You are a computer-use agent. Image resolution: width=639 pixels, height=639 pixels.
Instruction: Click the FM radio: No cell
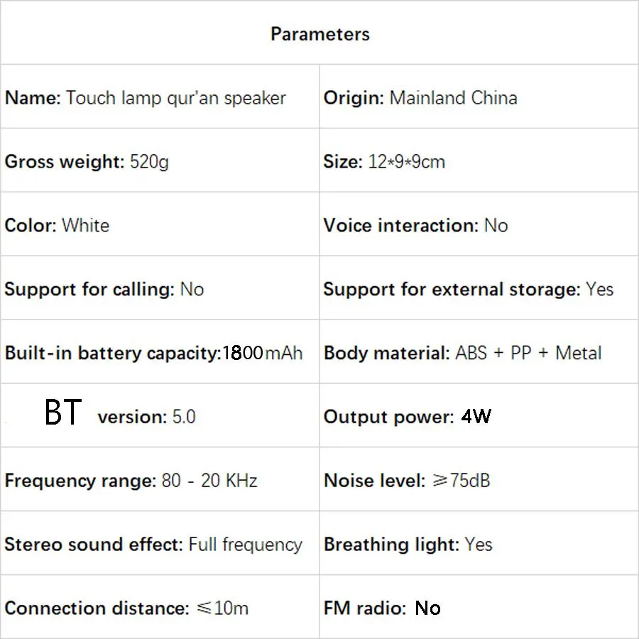pyautogui.click(x=382, y=608)
